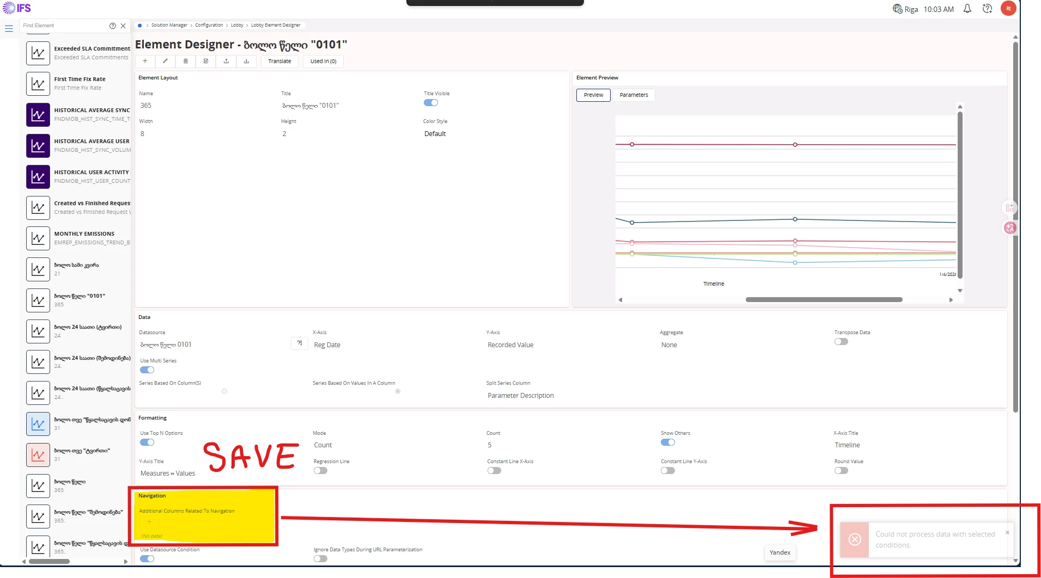Click the error icon in the notification
The height and width of the screenshot is (578, 1041).
point(855,539)
